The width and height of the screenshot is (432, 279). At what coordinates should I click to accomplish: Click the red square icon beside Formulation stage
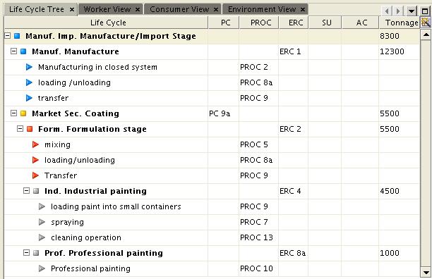coord(30,129)
